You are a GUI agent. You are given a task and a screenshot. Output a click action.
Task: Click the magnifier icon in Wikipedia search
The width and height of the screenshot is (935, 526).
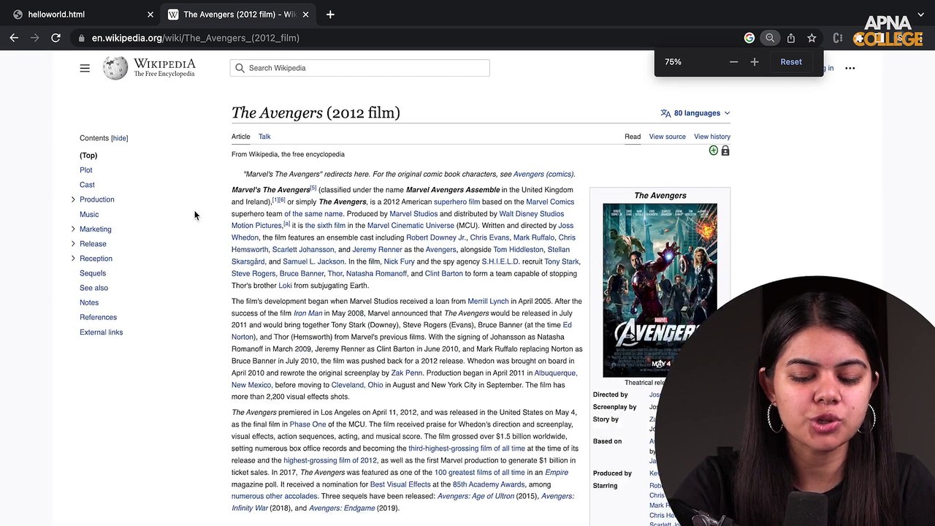(x=240, y=68)
